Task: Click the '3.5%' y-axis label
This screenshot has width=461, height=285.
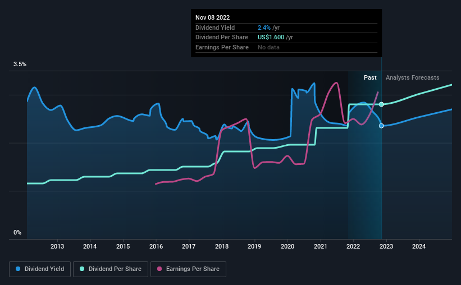Action: pyautogui.click(x=20, y=65)
